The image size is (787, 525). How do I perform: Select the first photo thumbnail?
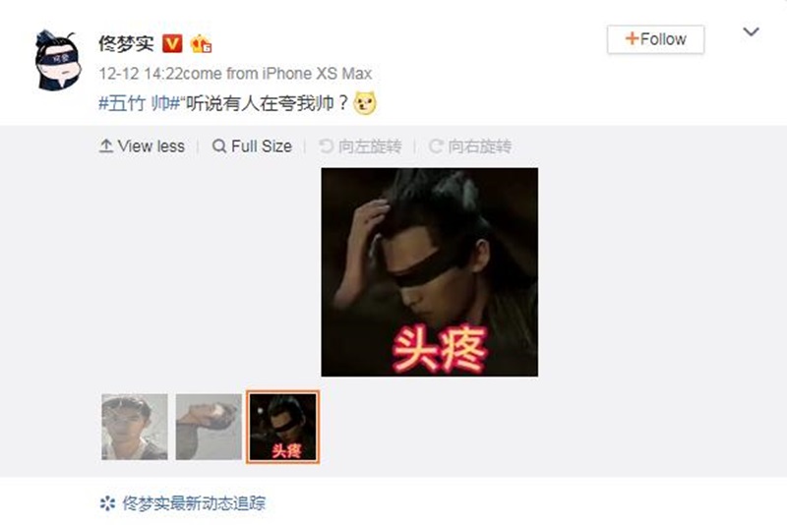click(135, 427)
